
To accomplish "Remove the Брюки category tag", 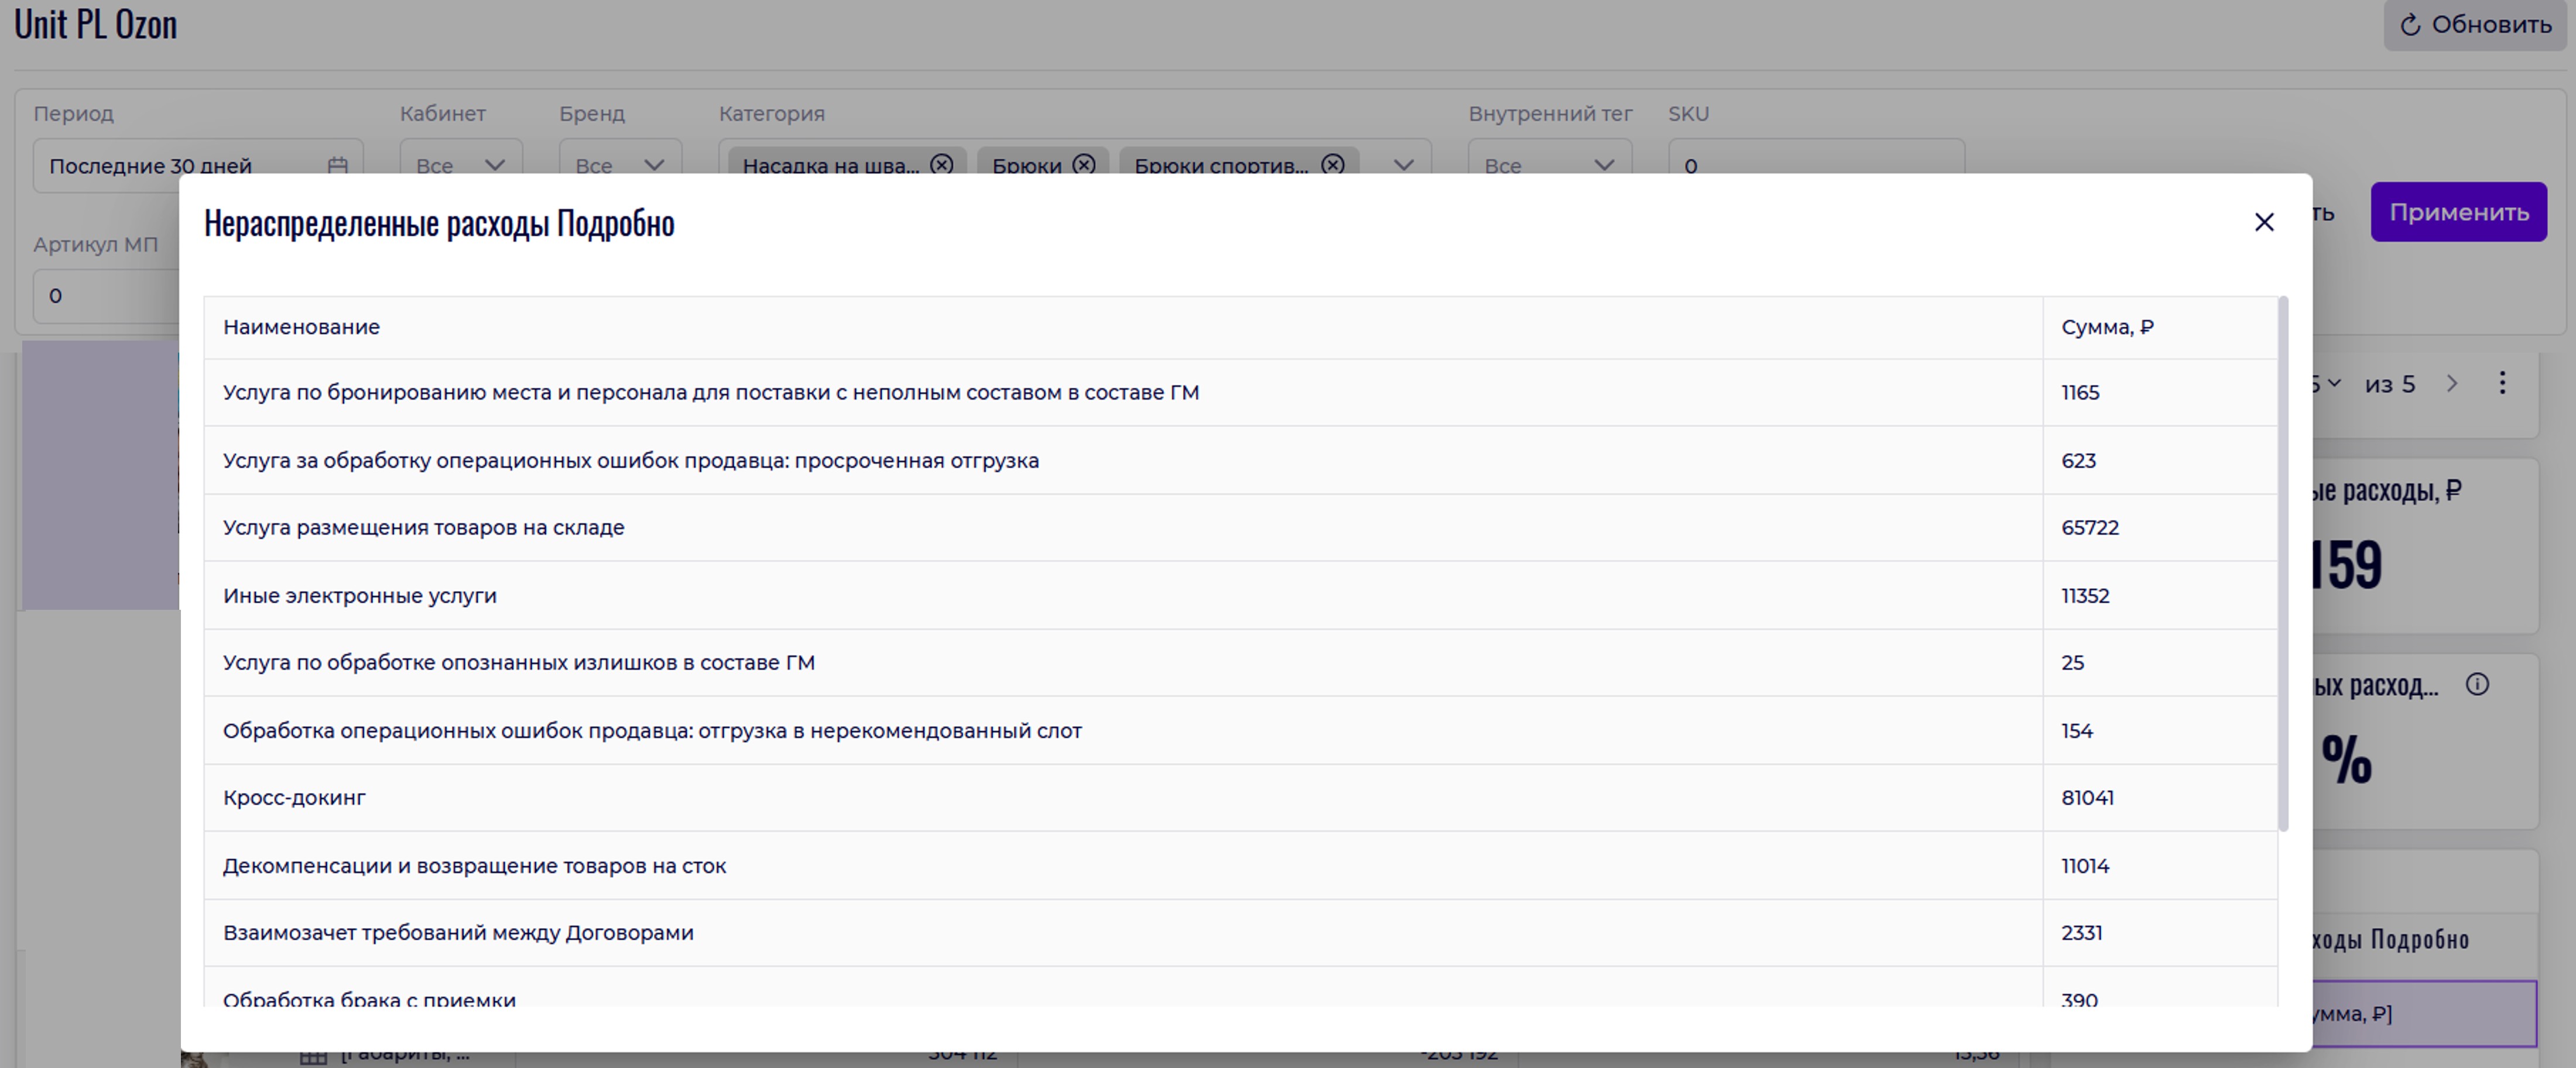I will 1083,164.
